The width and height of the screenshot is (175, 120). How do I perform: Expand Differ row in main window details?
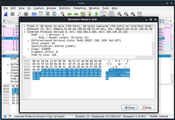(x=8, y=64)
